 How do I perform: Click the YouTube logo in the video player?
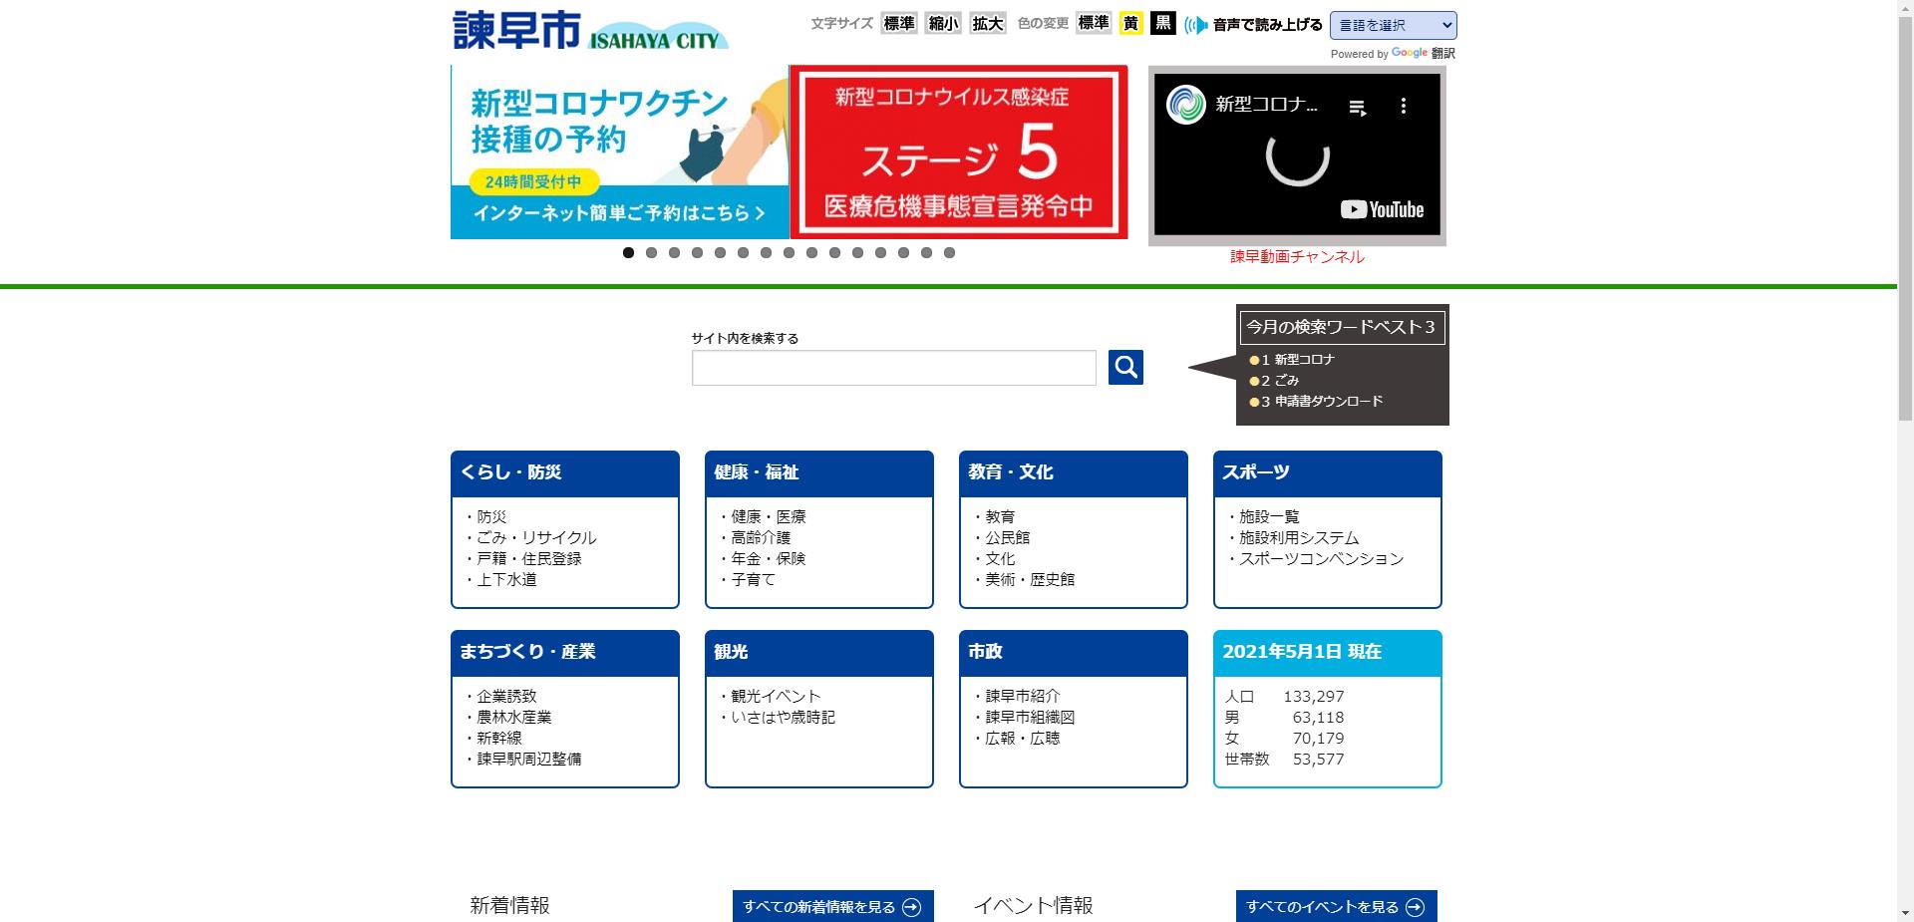click(1380, 209)
